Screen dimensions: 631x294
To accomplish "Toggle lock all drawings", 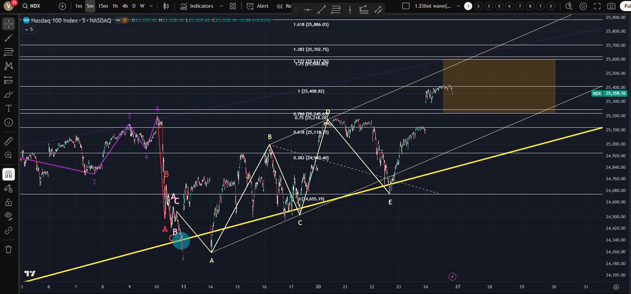I will 8,202.
